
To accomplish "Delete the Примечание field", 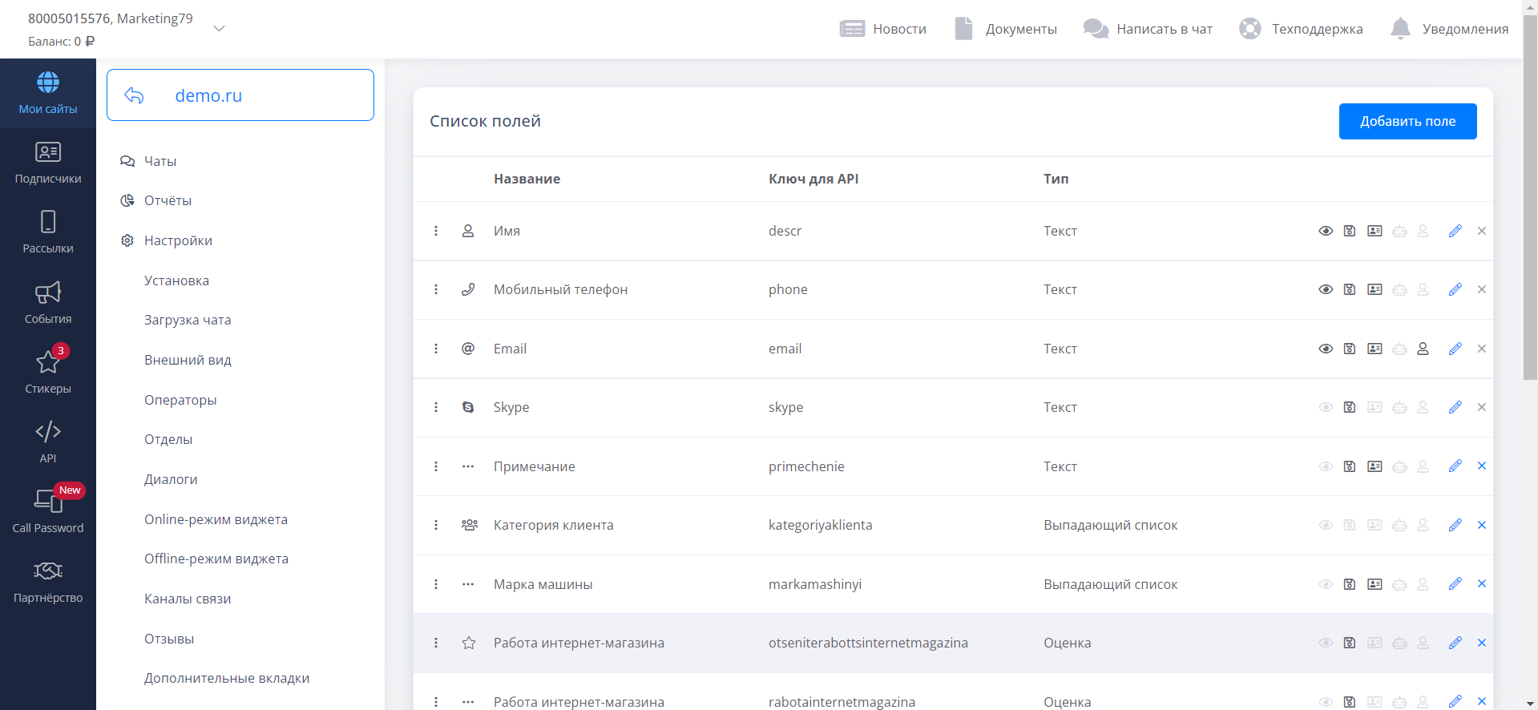I will tap(1481, 466).
